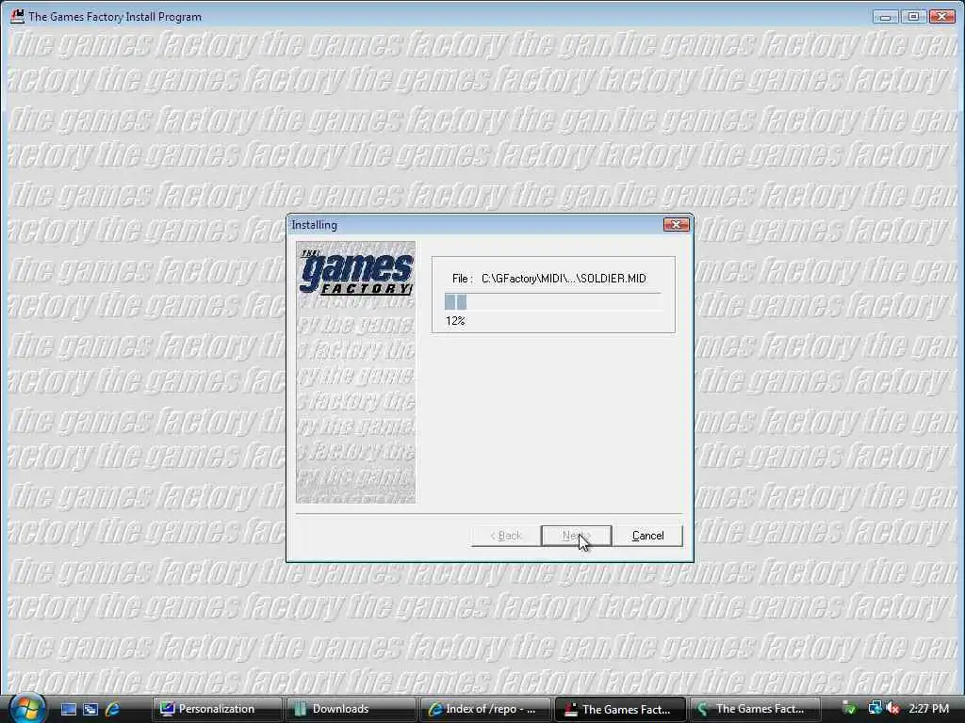Screen dimensions: 965x723
Task: Launch Internet Explorer from quick launch
Action: click(x=112, y=709)
